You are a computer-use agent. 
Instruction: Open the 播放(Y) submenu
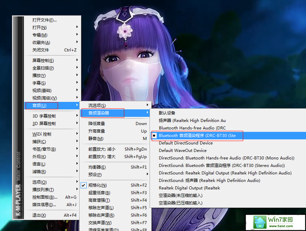pos(52,76)
